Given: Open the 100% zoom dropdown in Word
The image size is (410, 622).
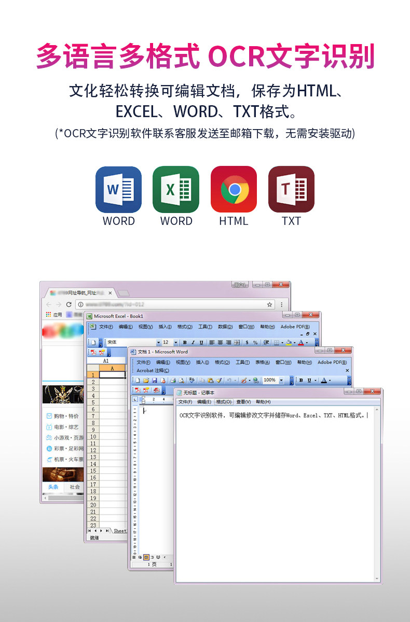Looking at the screenshot, I should [x=281, y=380].
